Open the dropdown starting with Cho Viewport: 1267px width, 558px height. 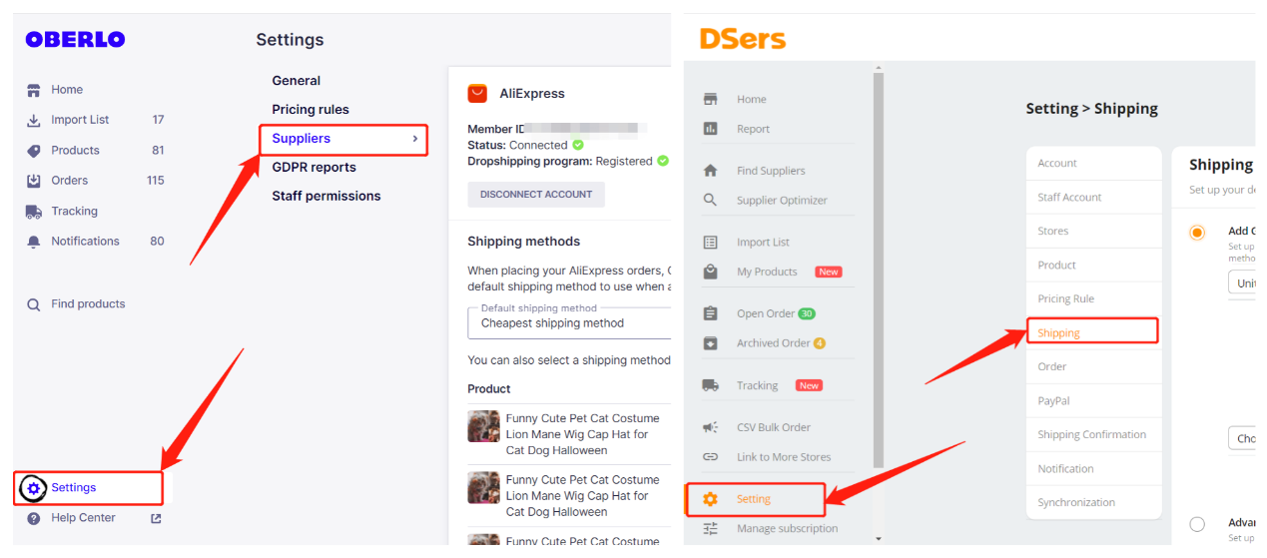[x=1241, y=439]
